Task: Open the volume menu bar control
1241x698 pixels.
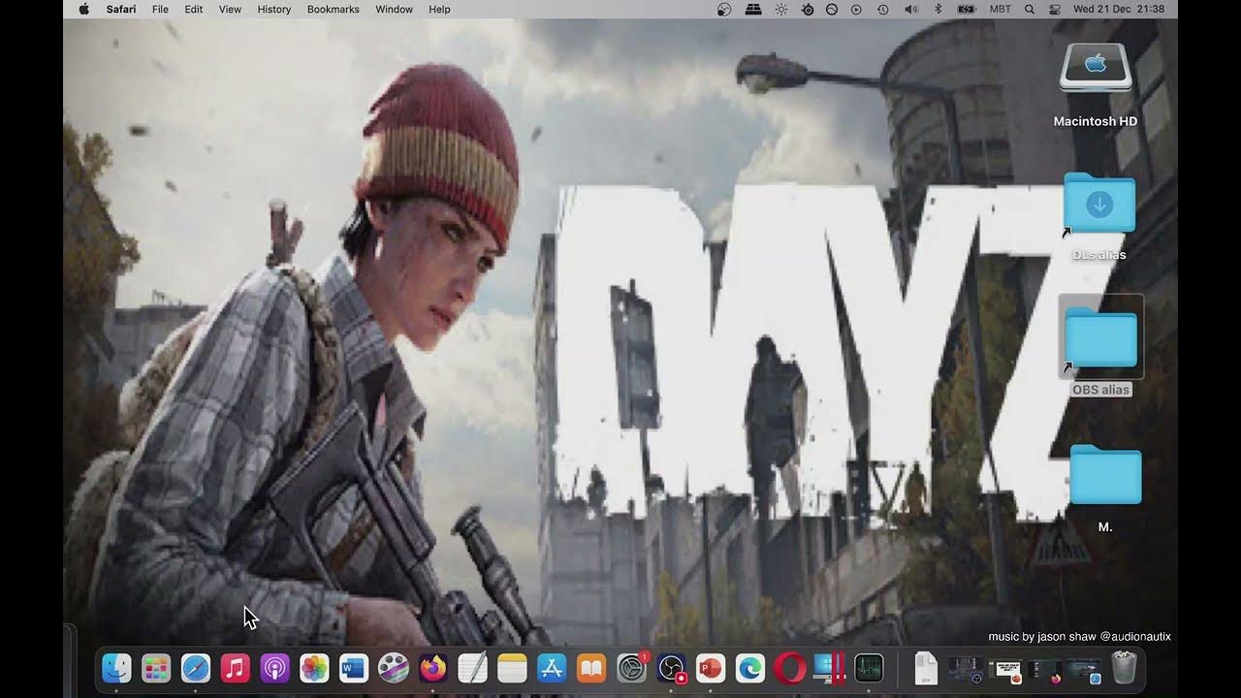Action: [911, 9]
